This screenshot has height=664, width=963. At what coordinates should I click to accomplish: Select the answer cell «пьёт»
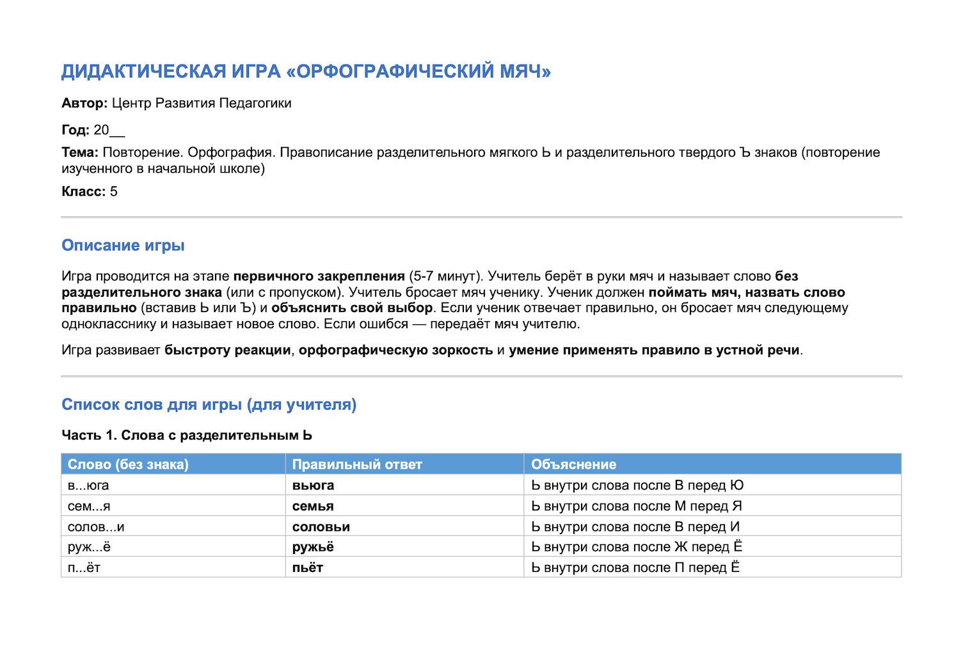click(x=404, y=567)
